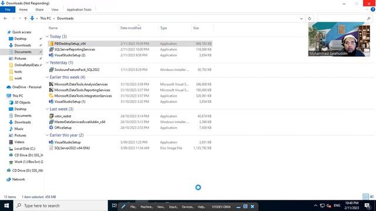The width and height of the screenshot is (376, 211).
Task: Open the VirtualBox Input menu
Action: point(173,207)
